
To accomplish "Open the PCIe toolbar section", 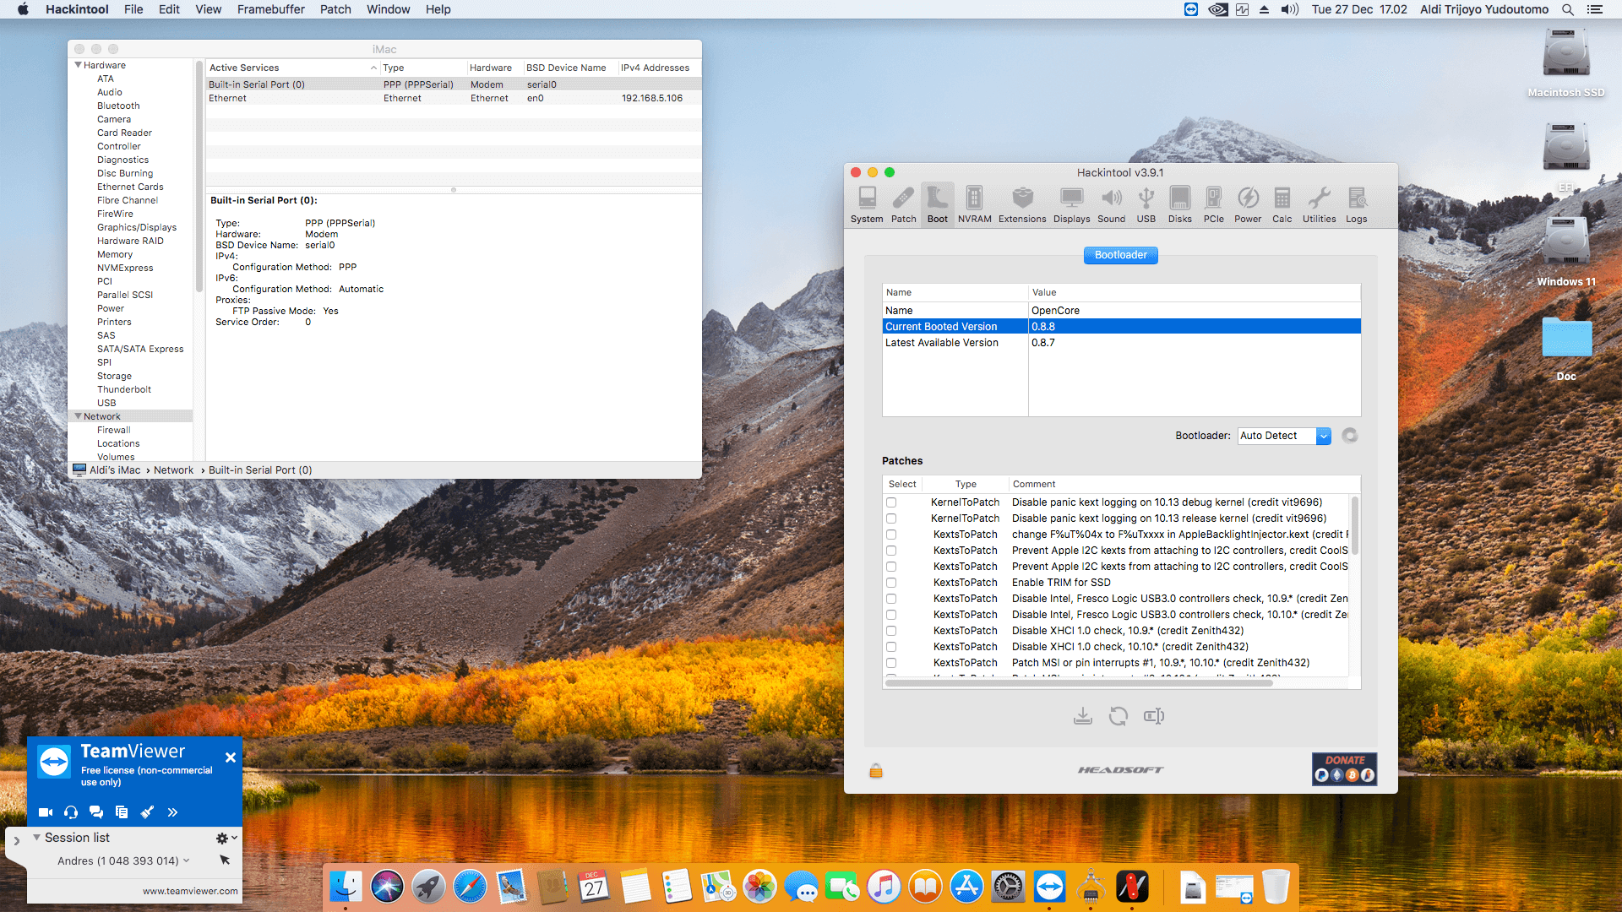I will click(x=1213, y=205).
